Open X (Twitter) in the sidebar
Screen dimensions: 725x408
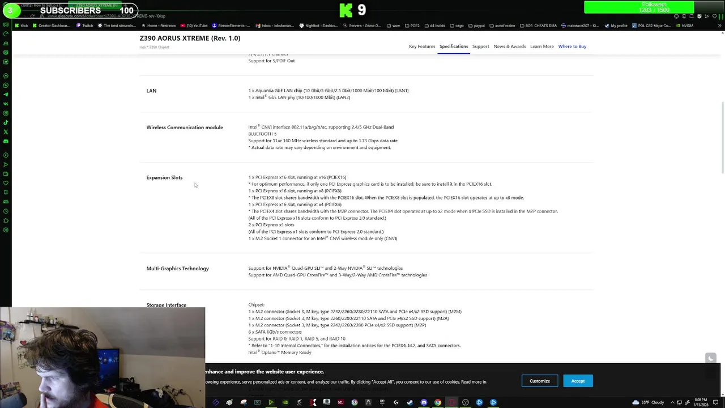[6, 131]
